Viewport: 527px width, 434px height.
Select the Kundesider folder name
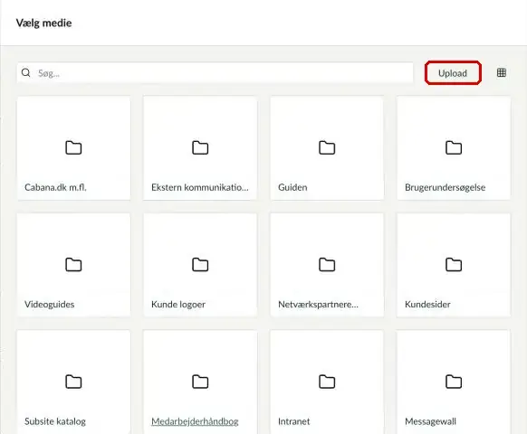[x=427, y=305]
